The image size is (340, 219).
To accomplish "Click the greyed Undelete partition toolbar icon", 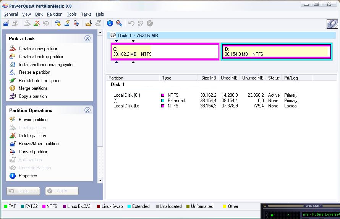I will [x=46, y=23].
